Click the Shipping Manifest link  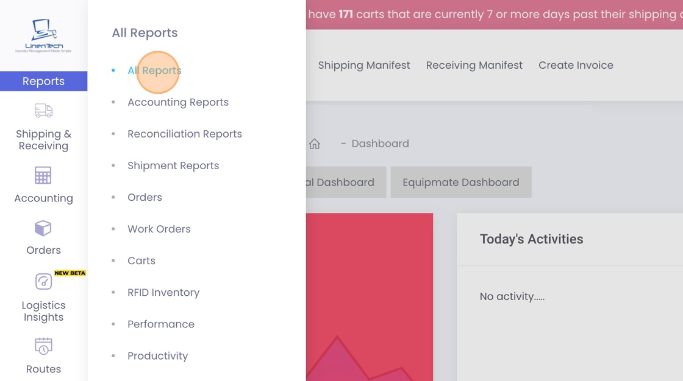pyautogui.click(x=364, y=65)
